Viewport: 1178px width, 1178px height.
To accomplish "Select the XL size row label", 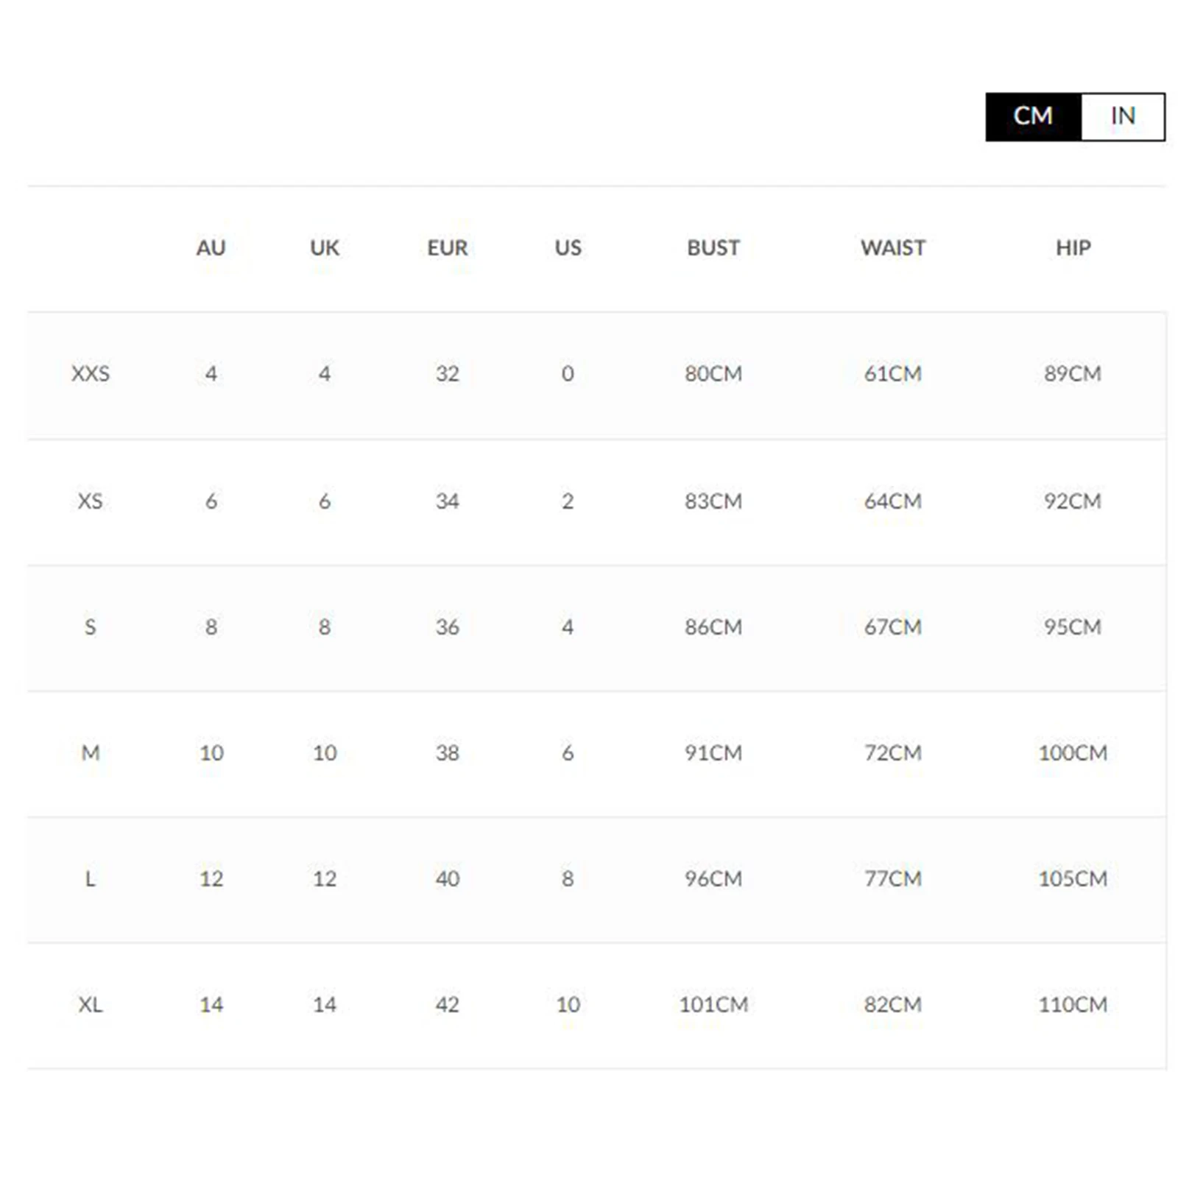I will 90,1004.
